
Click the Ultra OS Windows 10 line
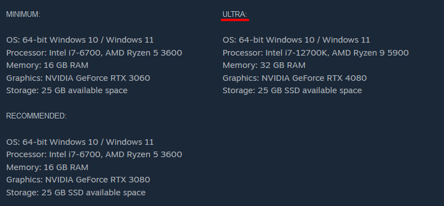click(296, 40)
